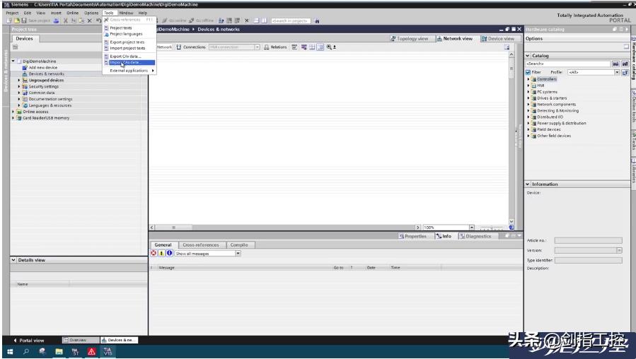Click the catalog profile filter settings icon
636x359 pixels.
625,72
